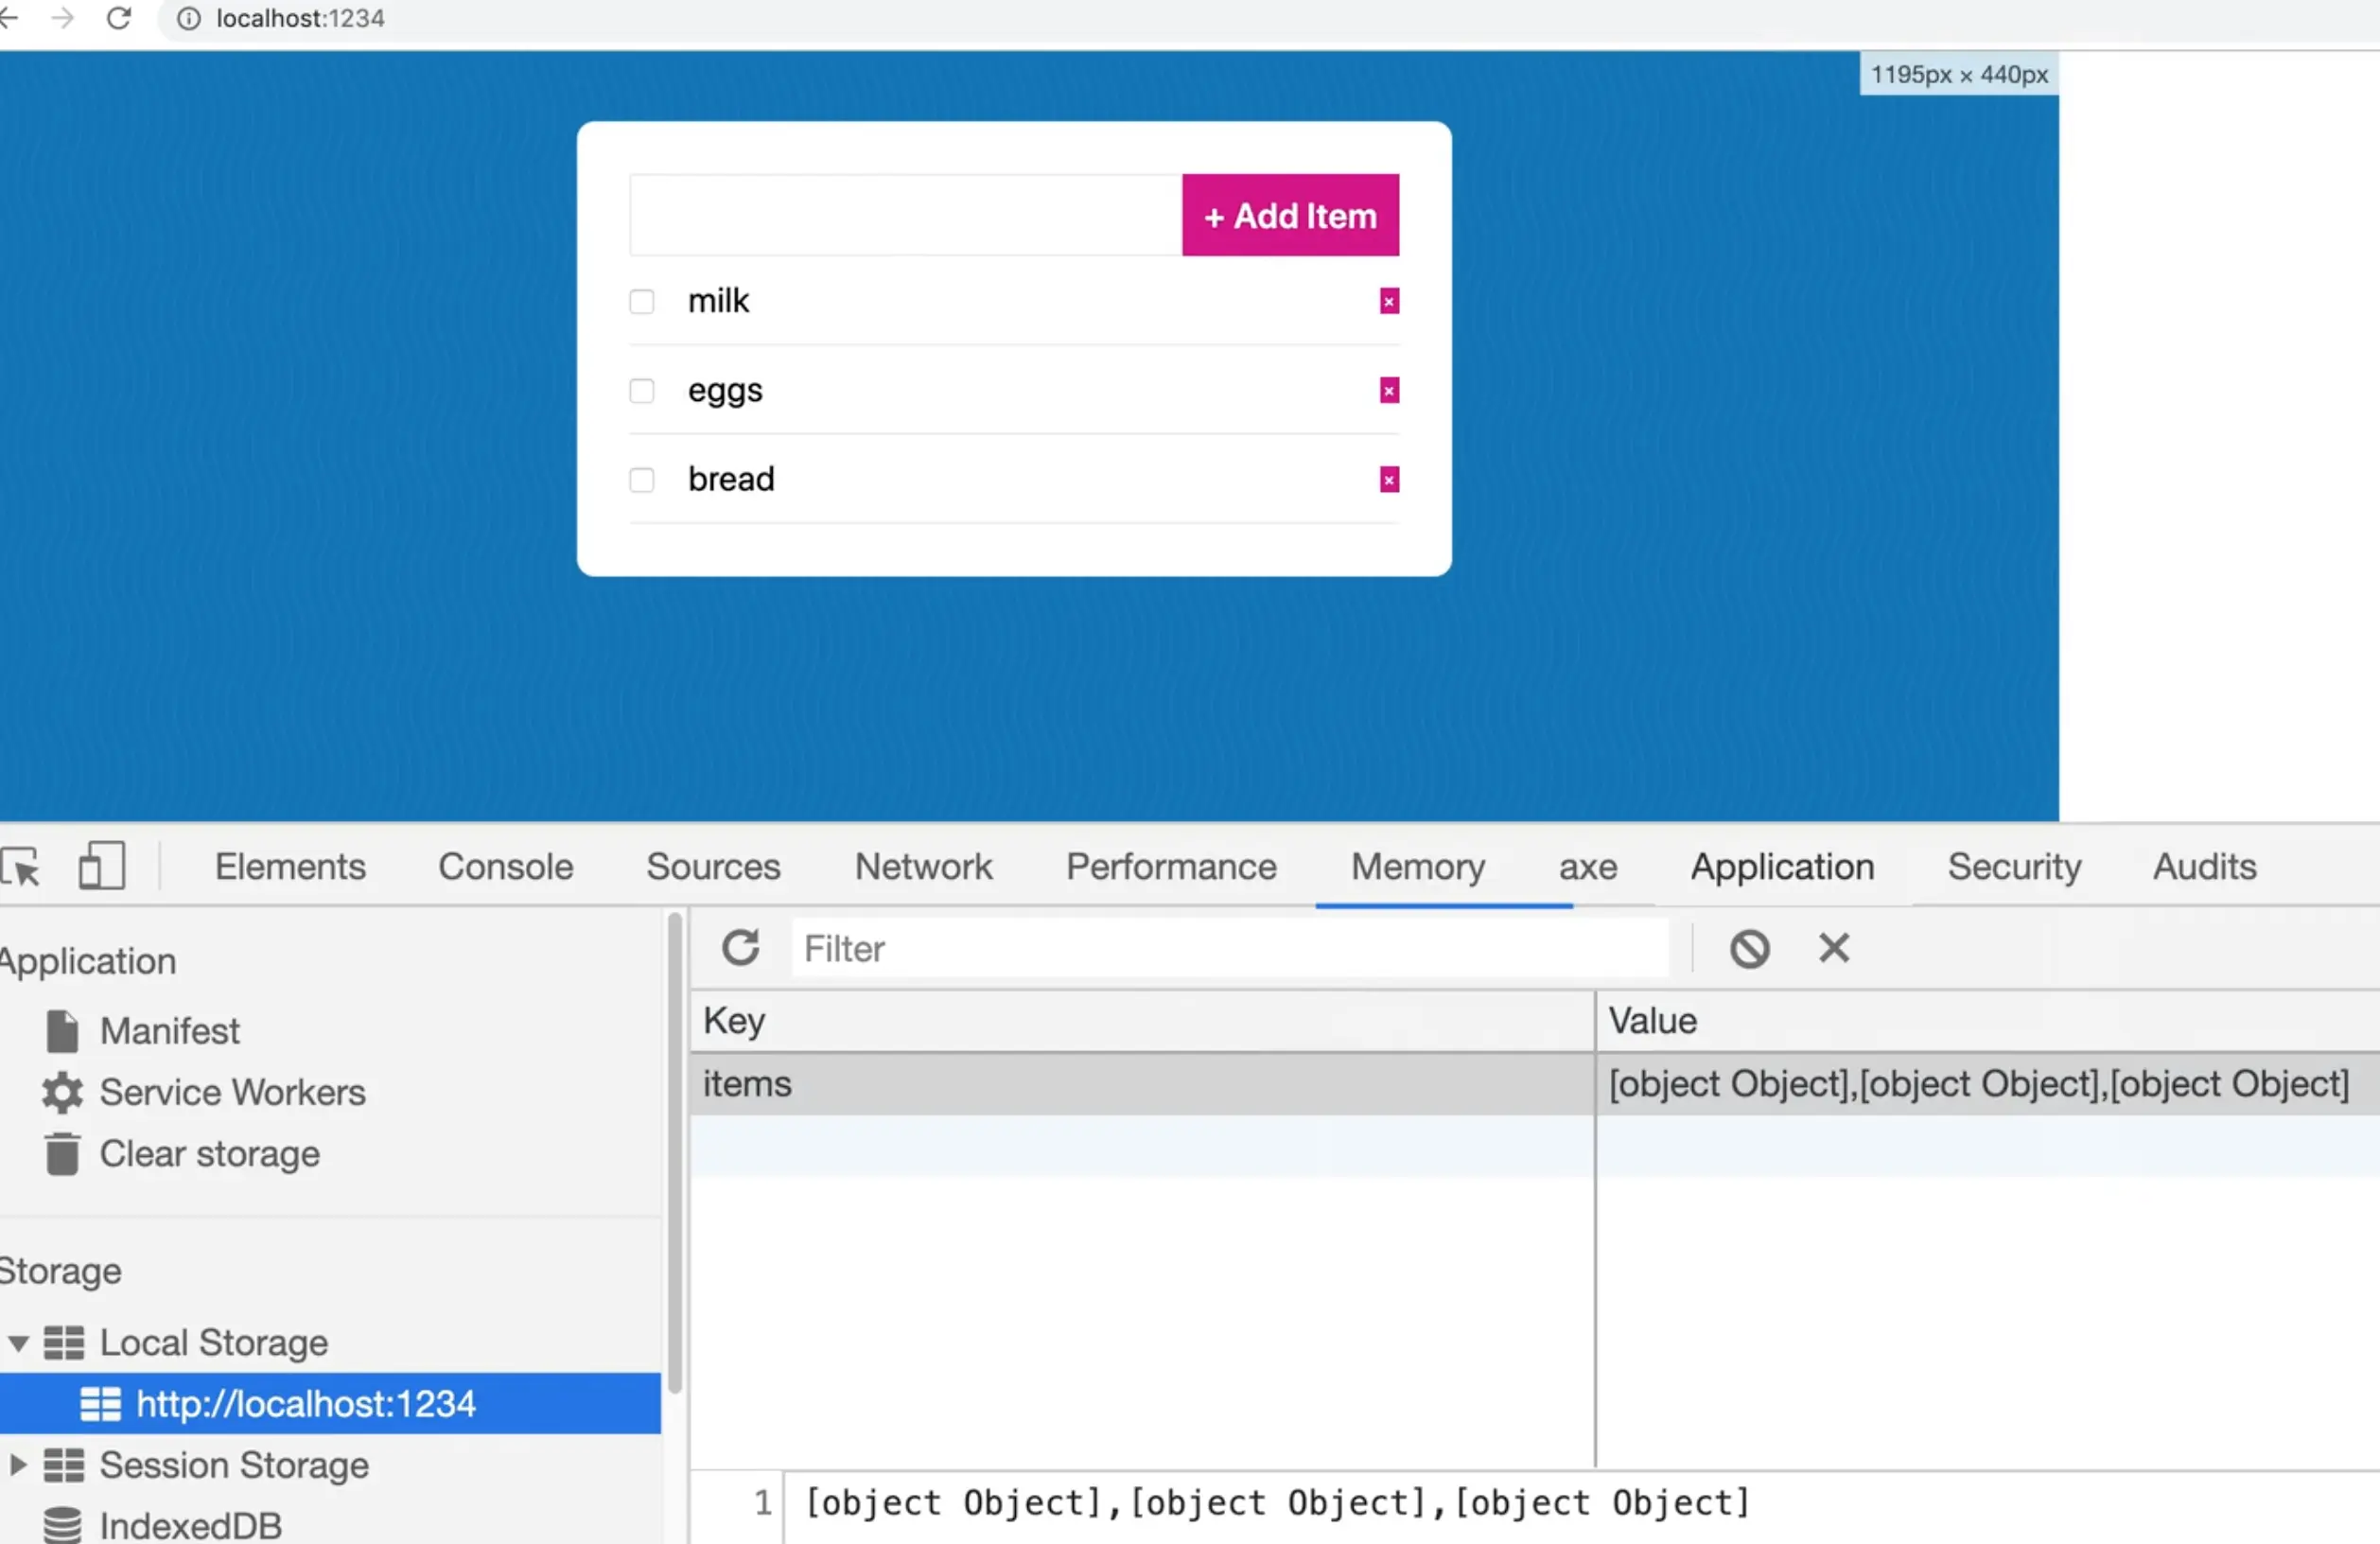The image size is (2380, 1544).
Task: Open the Network tab
Action: click(x=923, y=866)
